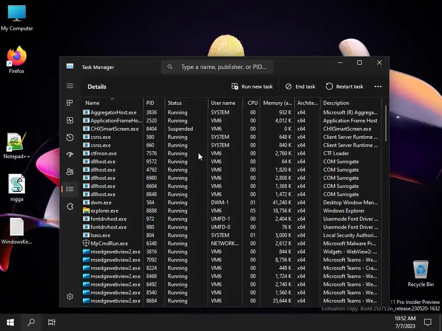Select the ctfmon.exe process

tap(232, 153)
